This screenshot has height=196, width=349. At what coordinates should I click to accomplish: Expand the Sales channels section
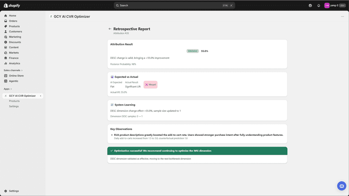(13, 70)
